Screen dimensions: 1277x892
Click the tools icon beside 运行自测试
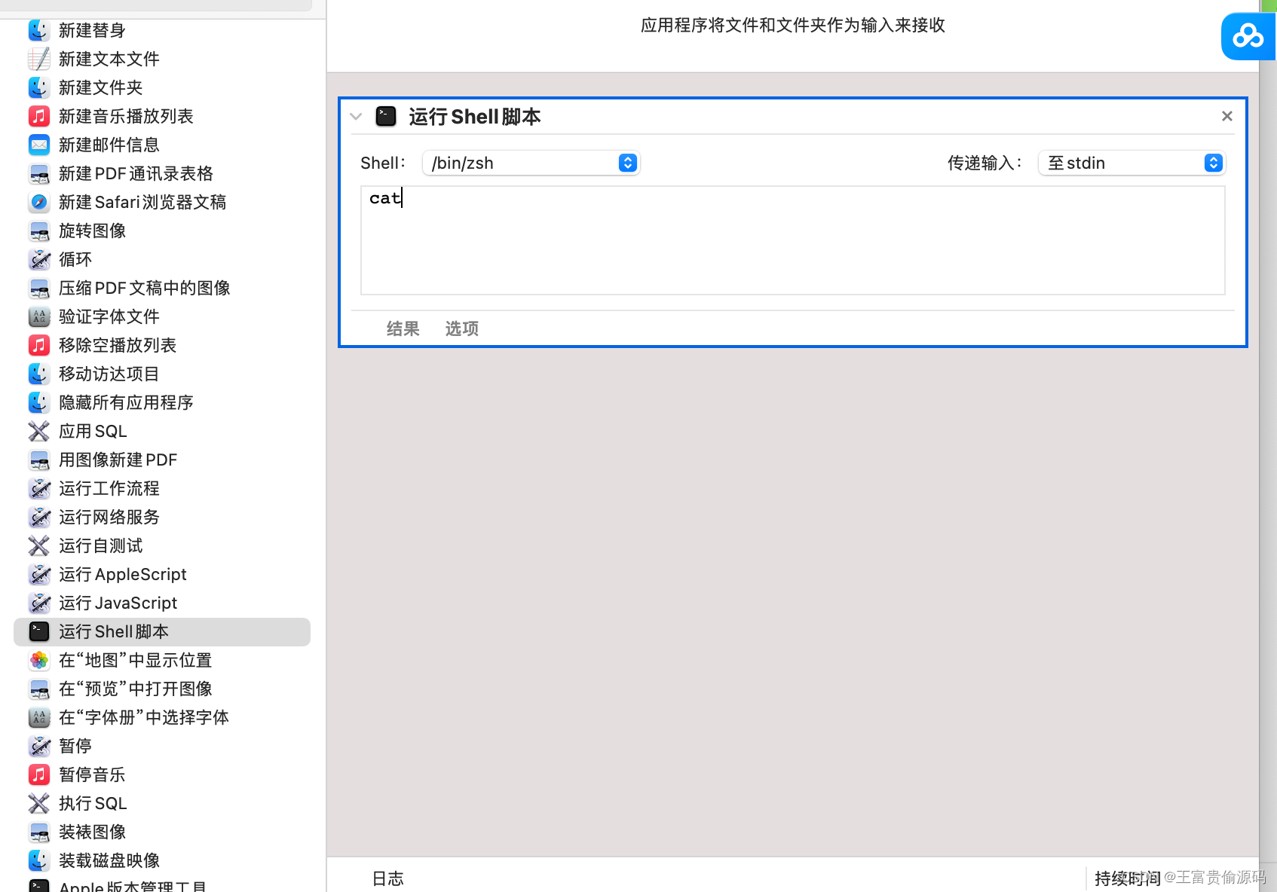pos(39,545)
